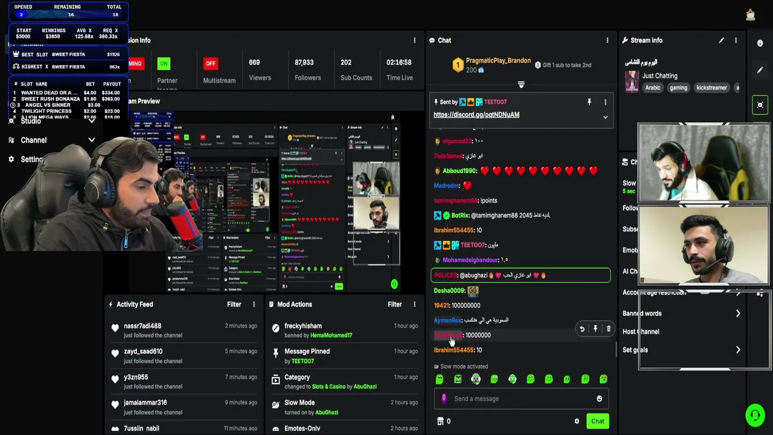Select Host Channel option
The image size is (773, 435).
point(641,332)
